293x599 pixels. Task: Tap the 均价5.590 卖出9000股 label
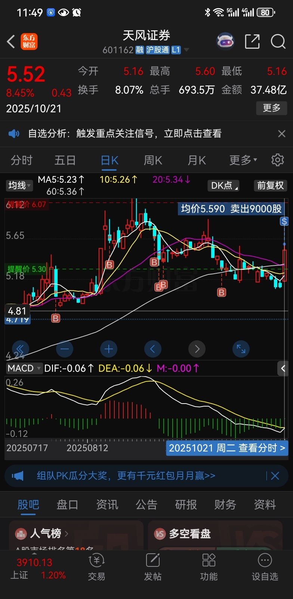click(231, 209)
